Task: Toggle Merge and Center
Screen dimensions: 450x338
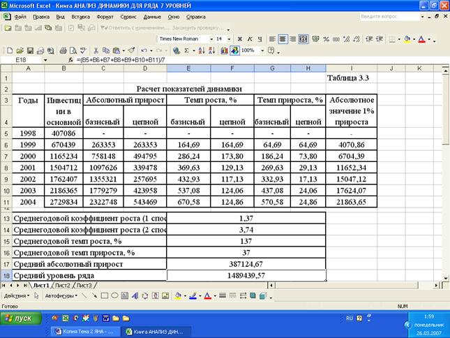Action: coord(303,39)
